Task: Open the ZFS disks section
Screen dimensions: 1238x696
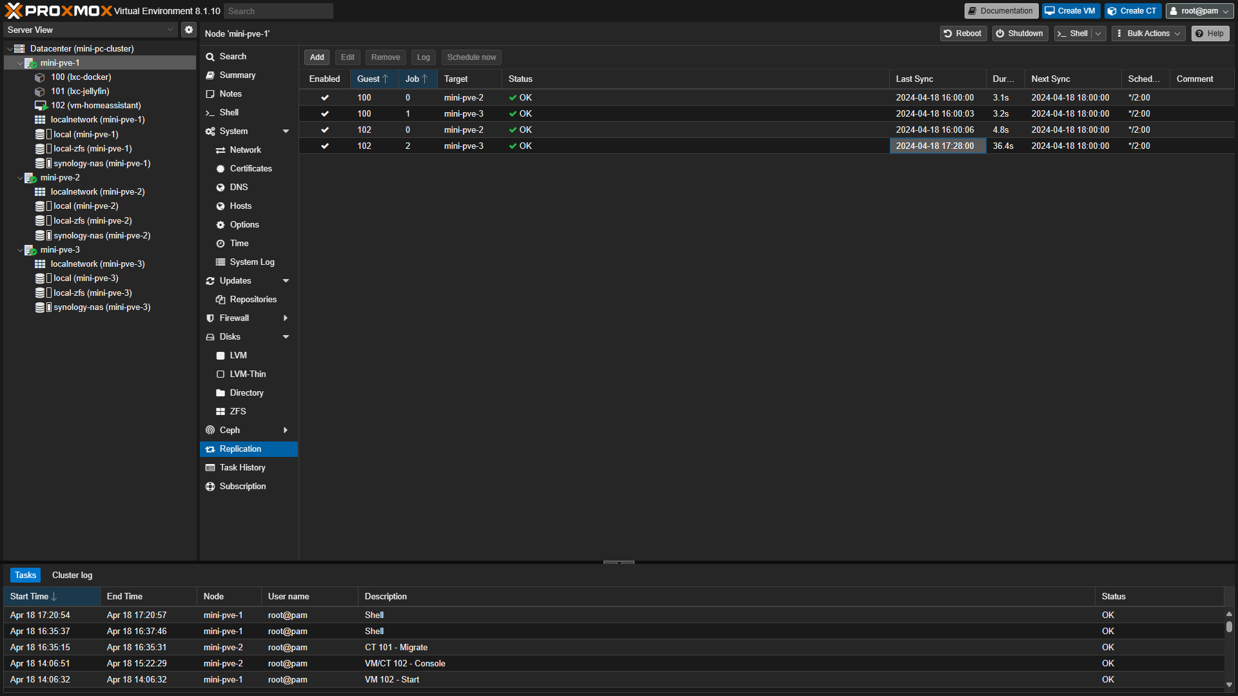Action: (x=237, y=412)
